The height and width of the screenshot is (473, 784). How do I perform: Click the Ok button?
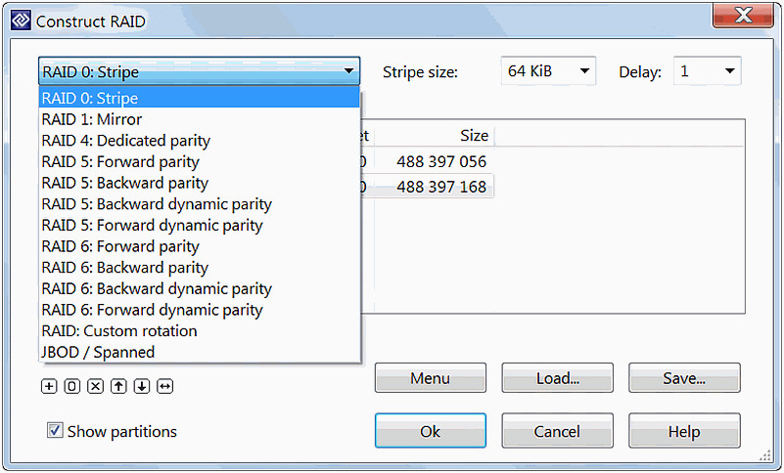[431, 431]
